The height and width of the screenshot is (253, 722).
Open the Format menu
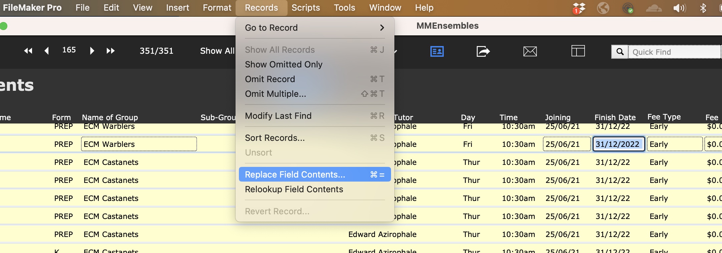pyautogui.click(x=217, y=8)
